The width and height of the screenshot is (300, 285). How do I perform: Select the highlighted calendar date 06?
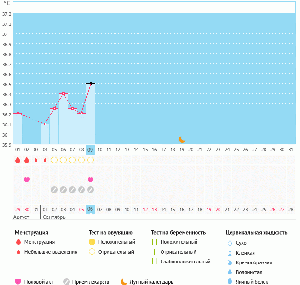pos(91,209)
